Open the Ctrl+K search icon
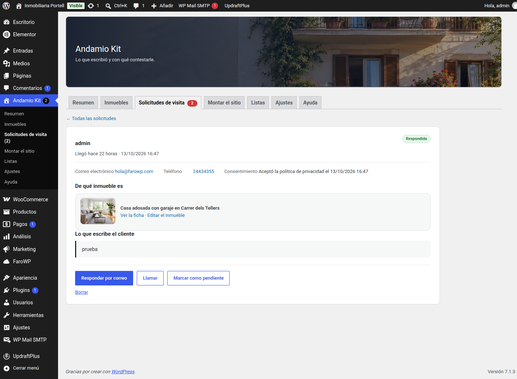 (108, 6)
